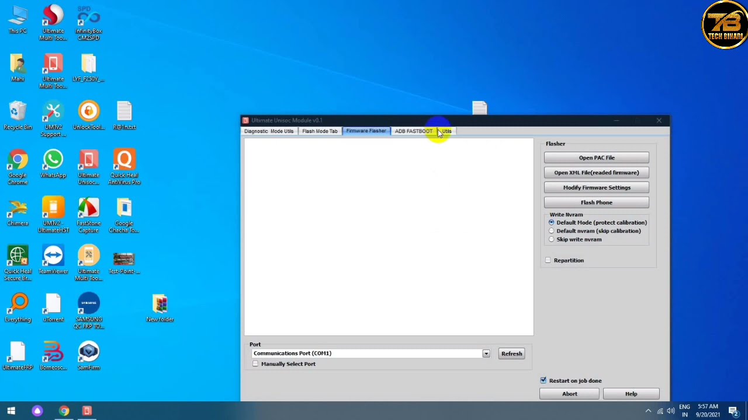Viewport: 748px width, 420px height.
Task: Open the This PC desktop icon
Action: 18,20
